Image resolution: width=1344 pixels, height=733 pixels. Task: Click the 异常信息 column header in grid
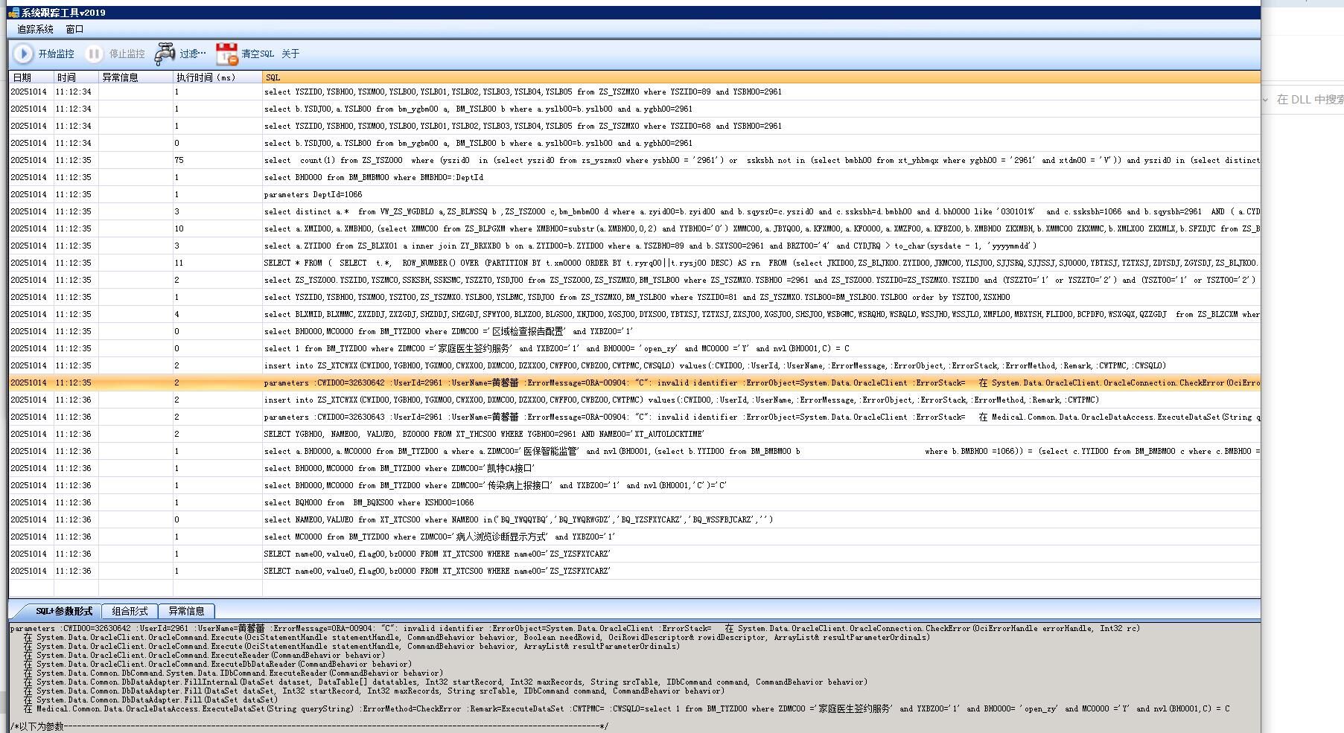tap(136, 77)
